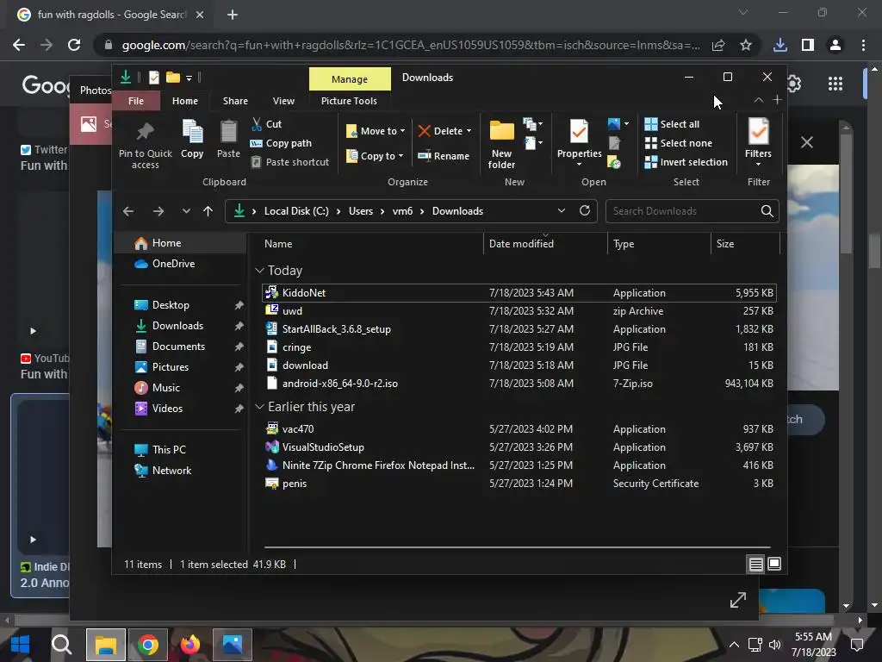Click Local Disk (C:) in address bar
882x662 pixels.
click(x=296, y=211)
